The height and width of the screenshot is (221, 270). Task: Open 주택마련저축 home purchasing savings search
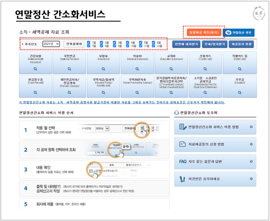(x=137, y=92)
